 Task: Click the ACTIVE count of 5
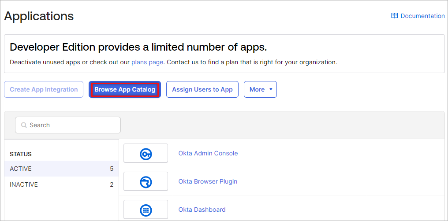pos(112,169)
